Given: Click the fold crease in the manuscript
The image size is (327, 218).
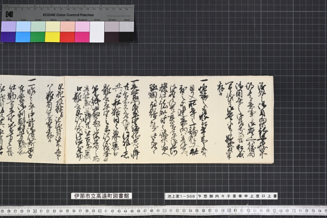Looking at the screenshot, I should 65,120.
